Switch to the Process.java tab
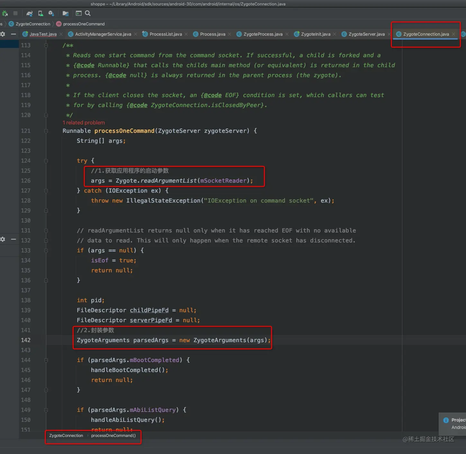 213,34
